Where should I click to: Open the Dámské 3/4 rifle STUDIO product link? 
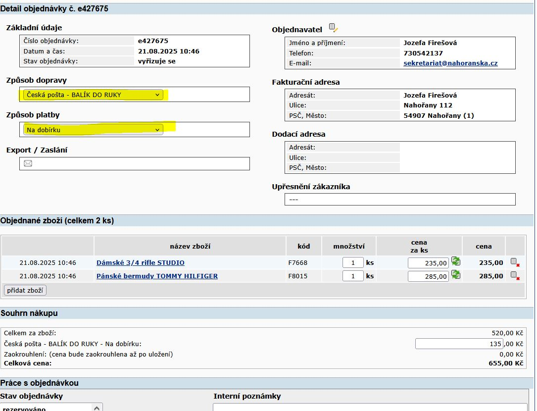[140, 263]
